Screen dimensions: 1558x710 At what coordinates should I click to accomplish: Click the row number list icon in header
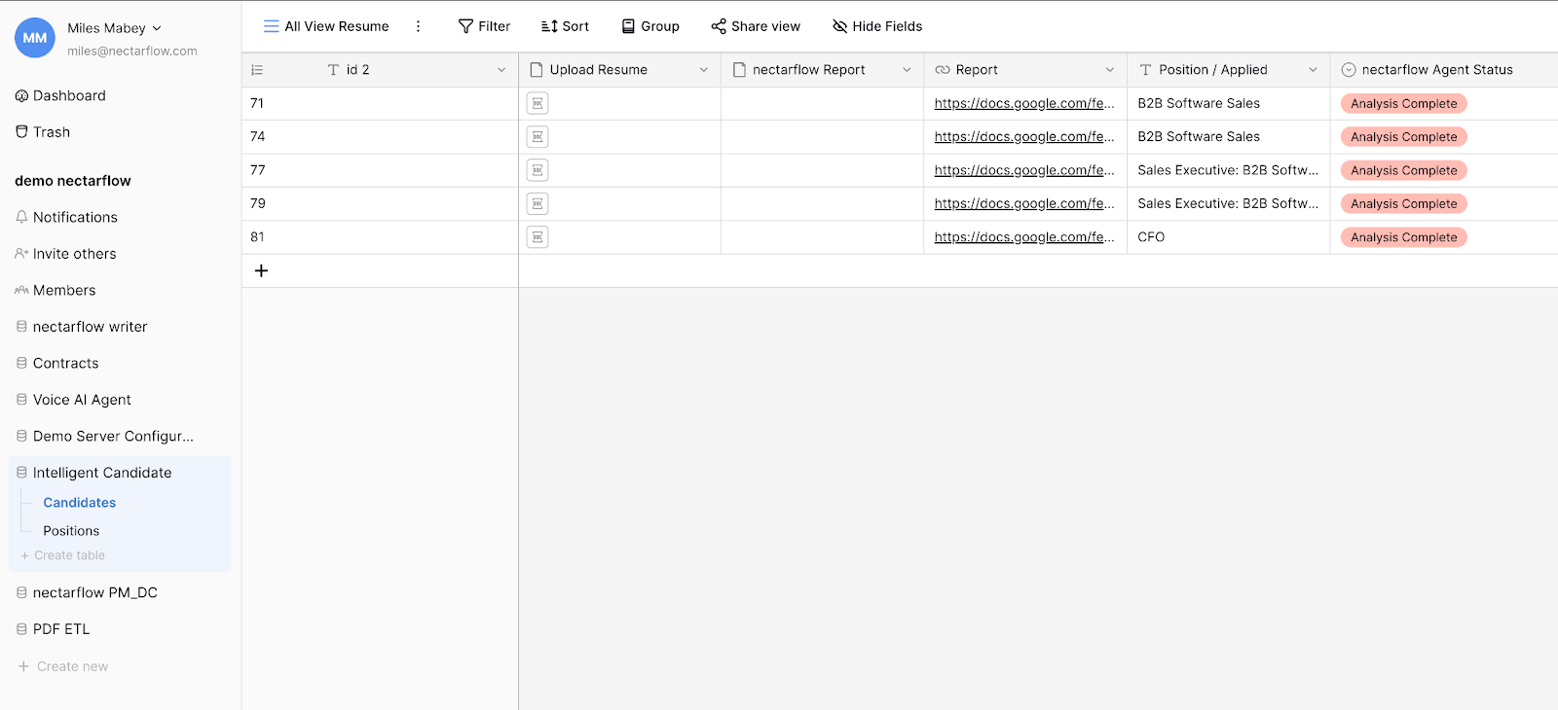click(x=257, y=70)
